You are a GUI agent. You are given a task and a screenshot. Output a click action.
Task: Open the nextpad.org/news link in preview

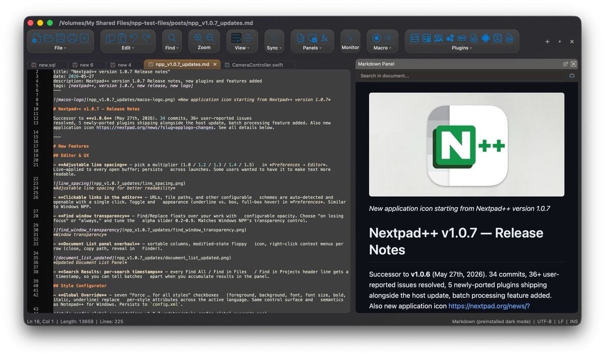pos(489,306)
